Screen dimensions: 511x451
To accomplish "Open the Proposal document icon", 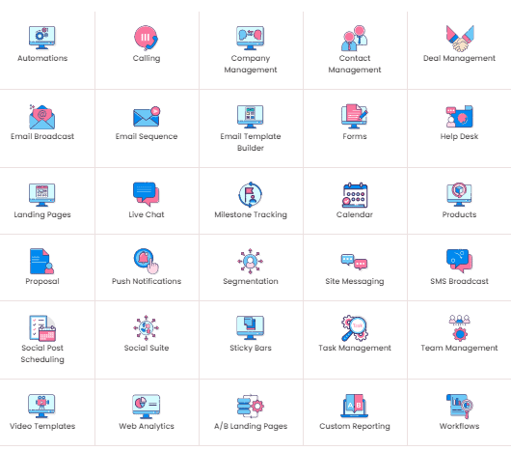I will coord(42,262).
